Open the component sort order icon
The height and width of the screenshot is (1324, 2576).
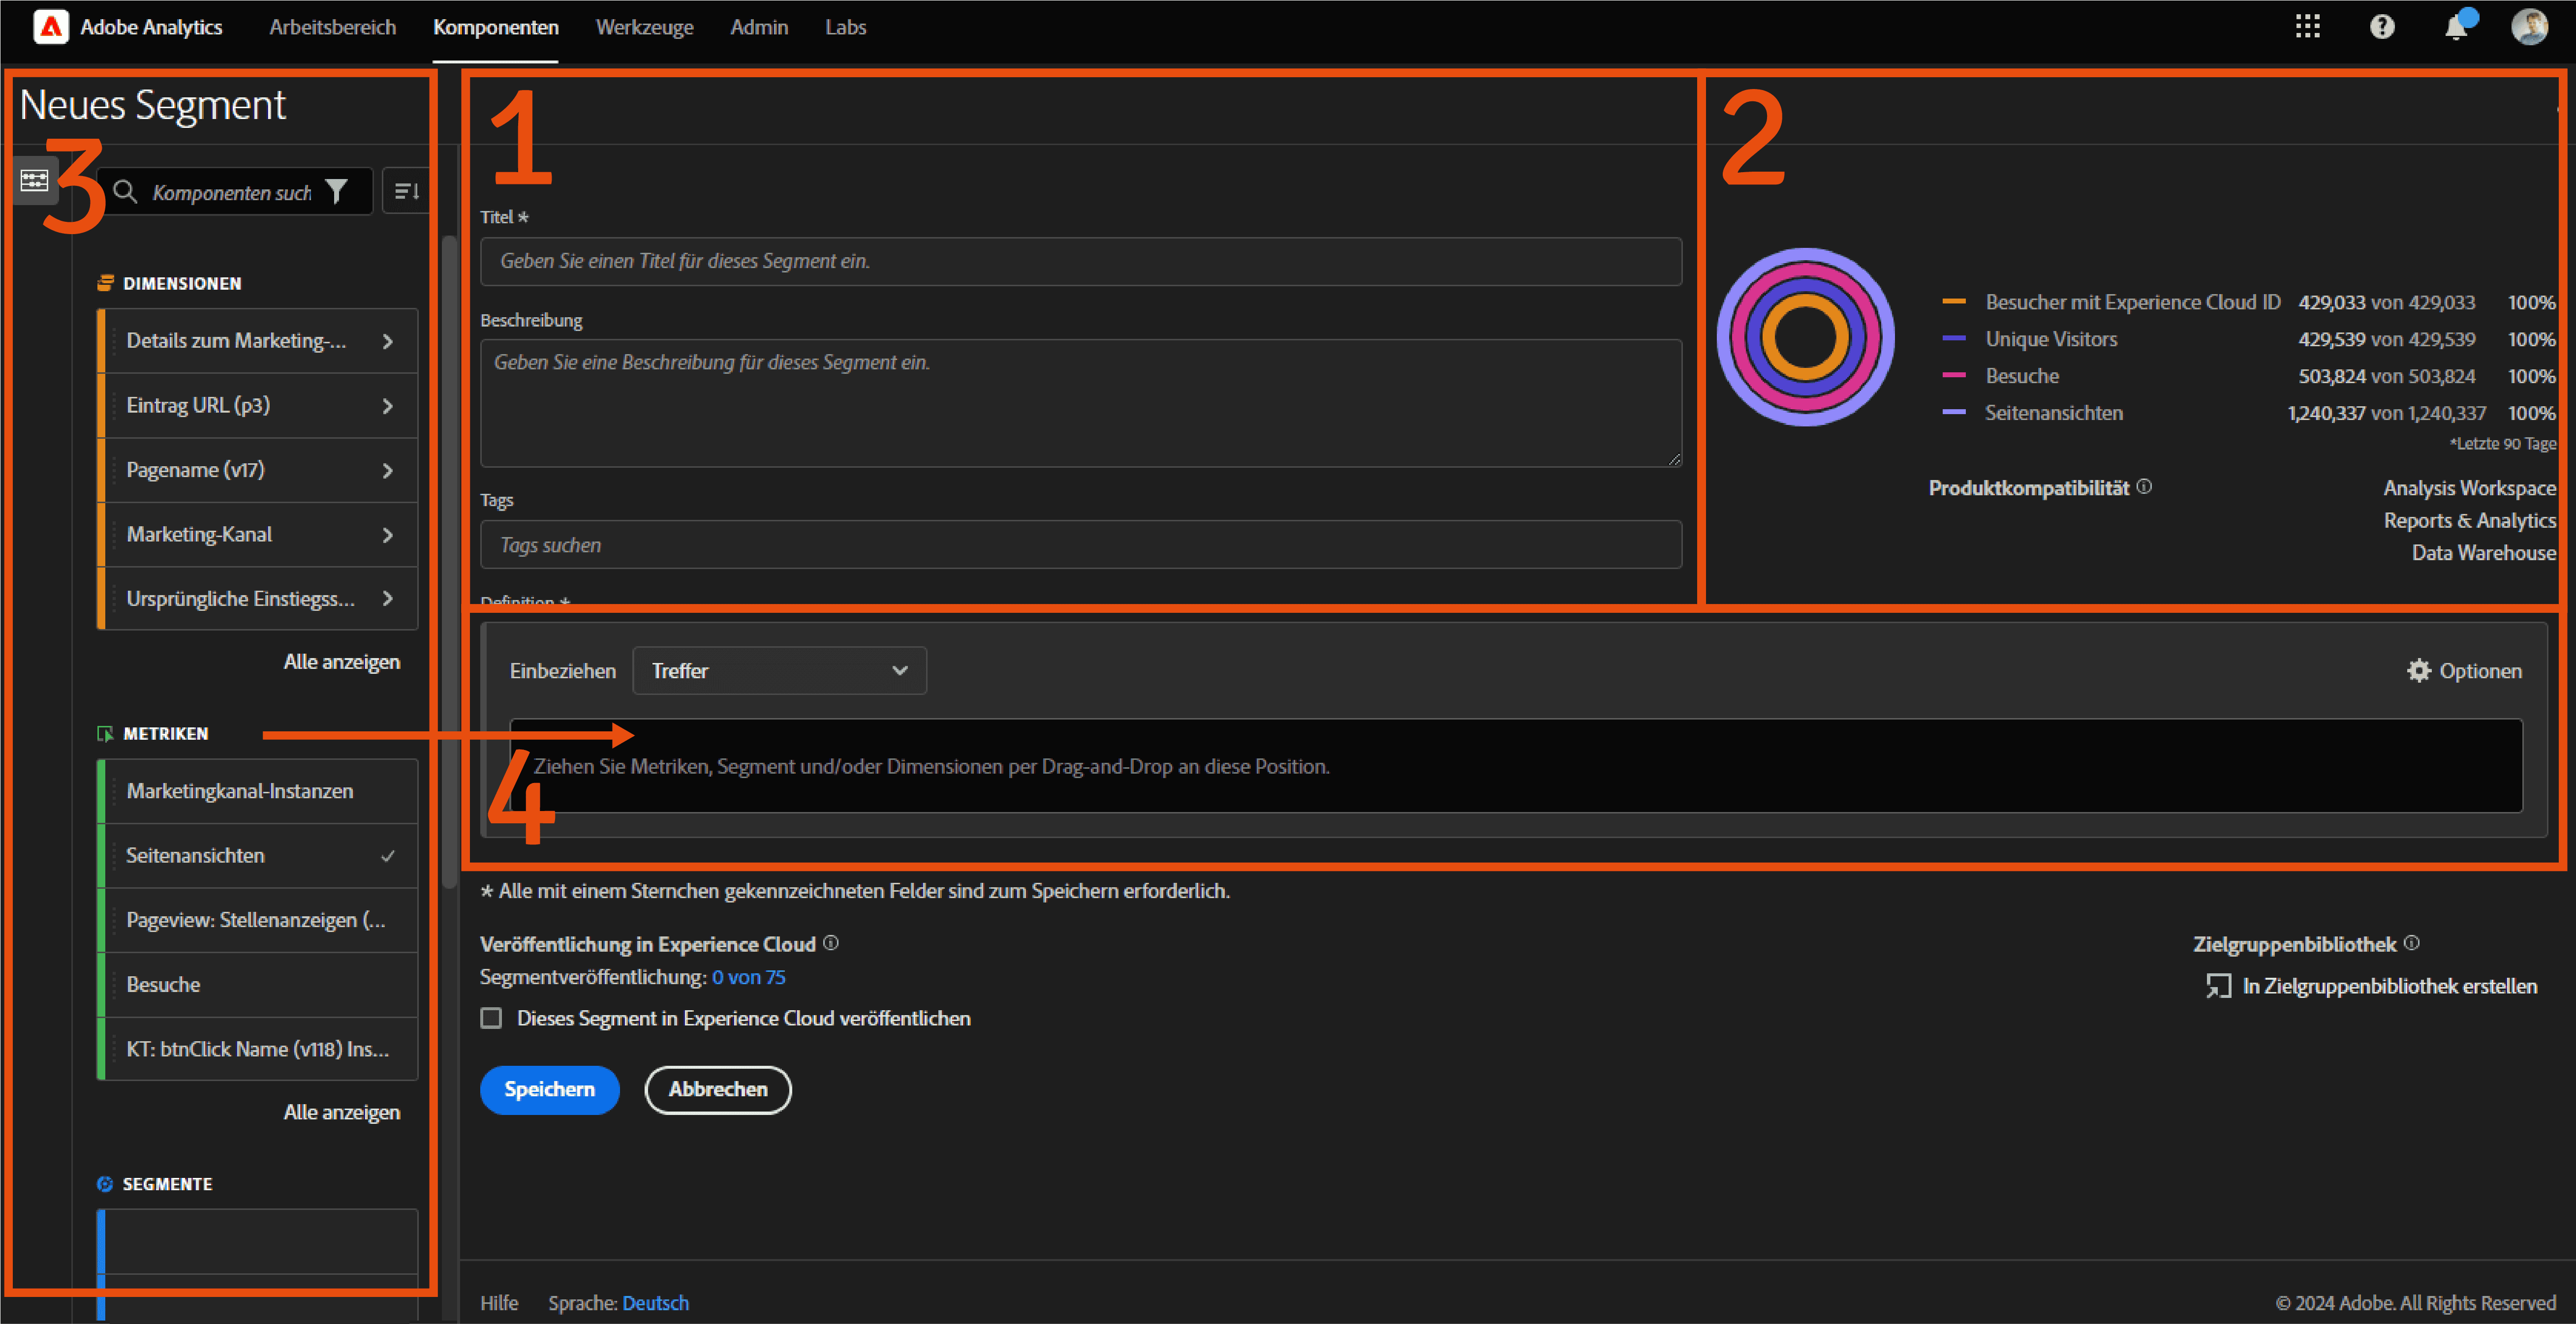tap(406, 191)
